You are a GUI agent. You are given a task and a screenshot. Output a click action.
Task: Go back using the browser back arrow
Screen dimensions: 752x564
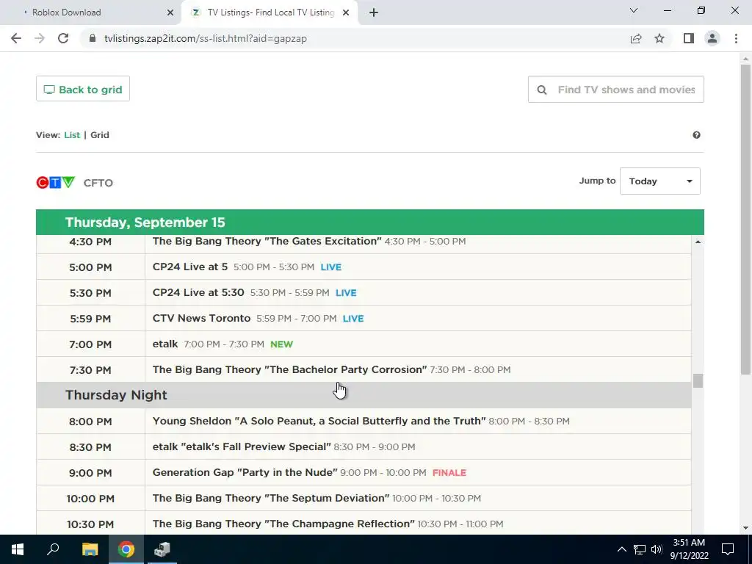(x=16, y=38)
